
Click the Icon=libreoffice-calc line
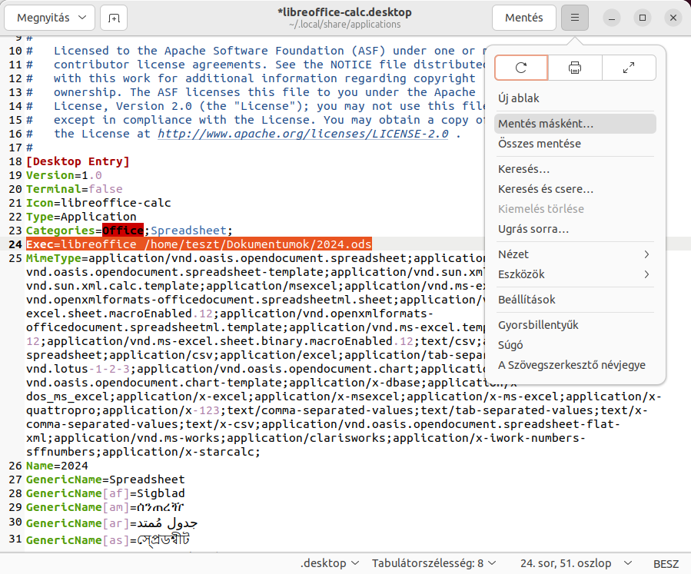click(98, 203)
